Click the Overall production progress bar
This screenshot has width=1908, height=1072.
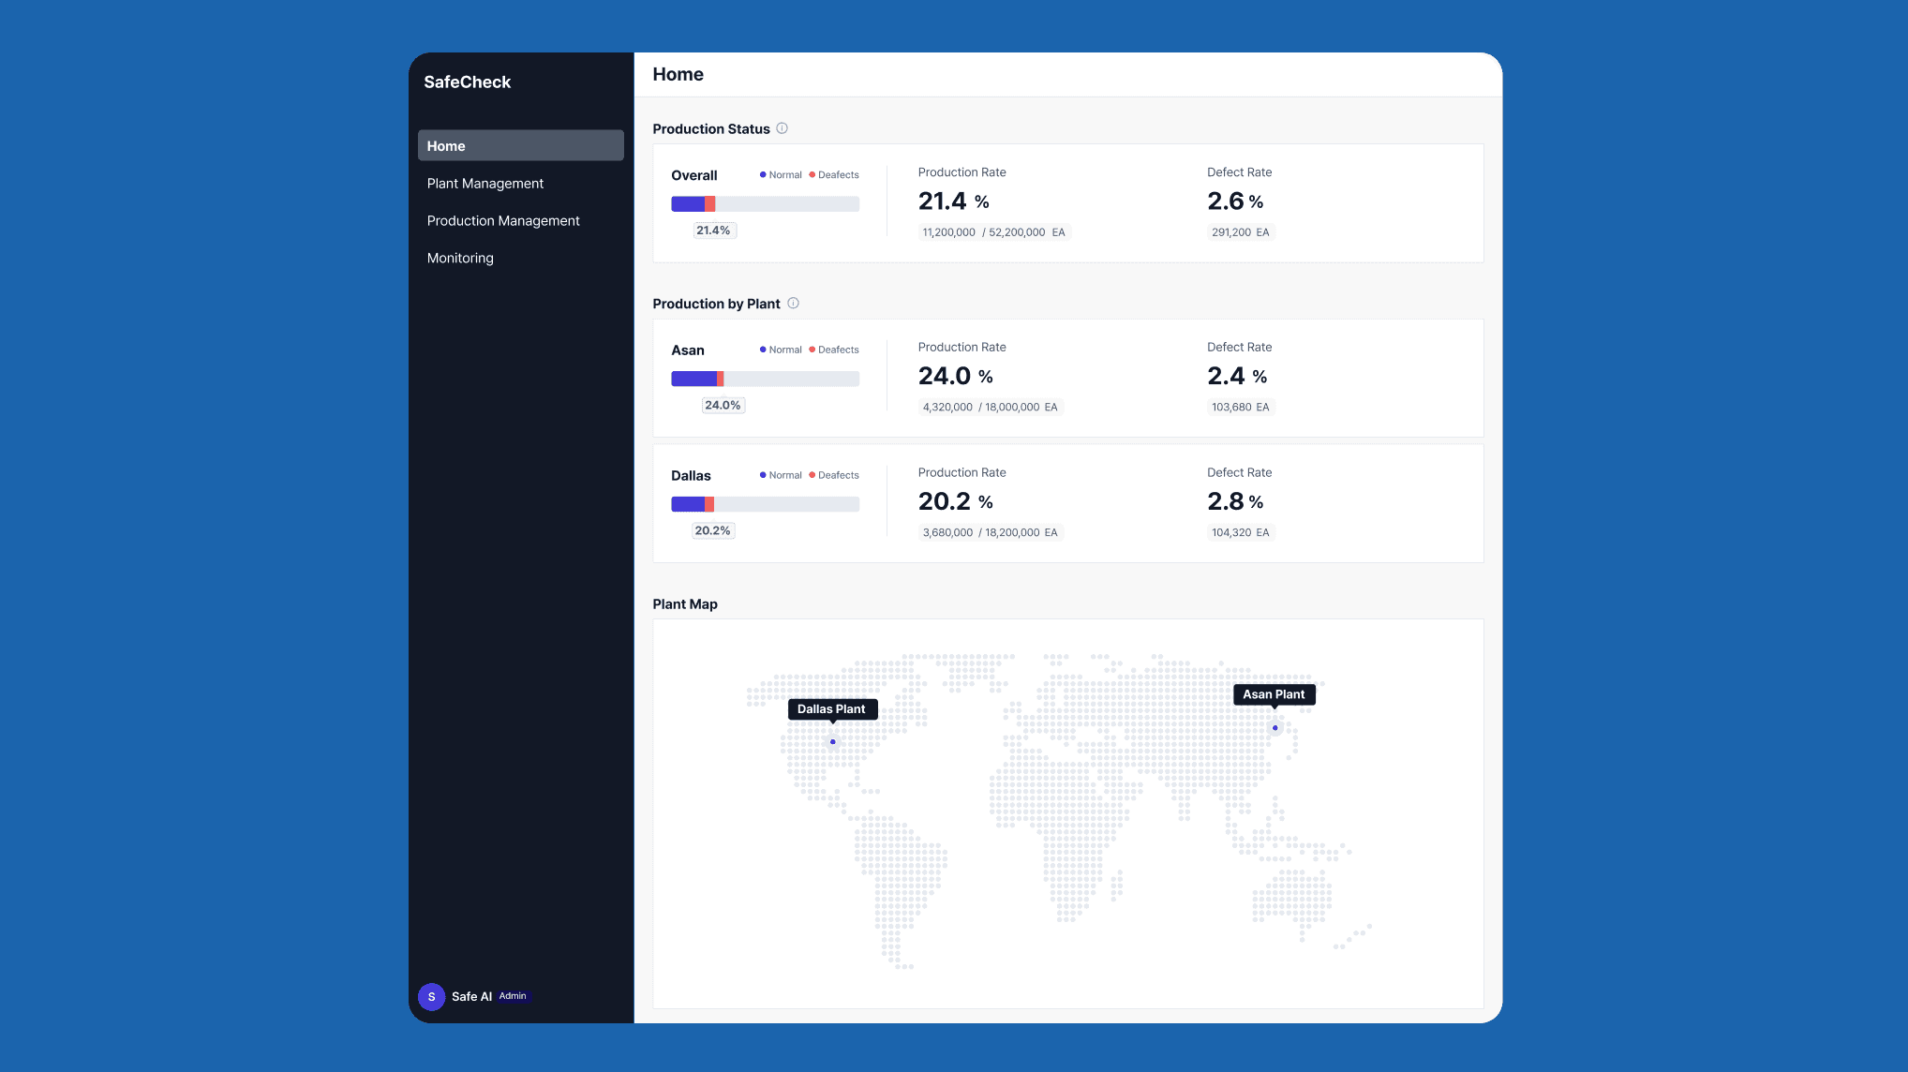coord(765,204)
